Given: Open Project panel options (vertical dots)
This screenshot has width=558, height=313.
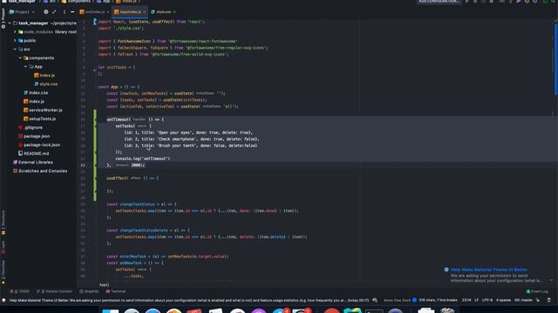Looking at the screenshot, I should tap(64, 11).
